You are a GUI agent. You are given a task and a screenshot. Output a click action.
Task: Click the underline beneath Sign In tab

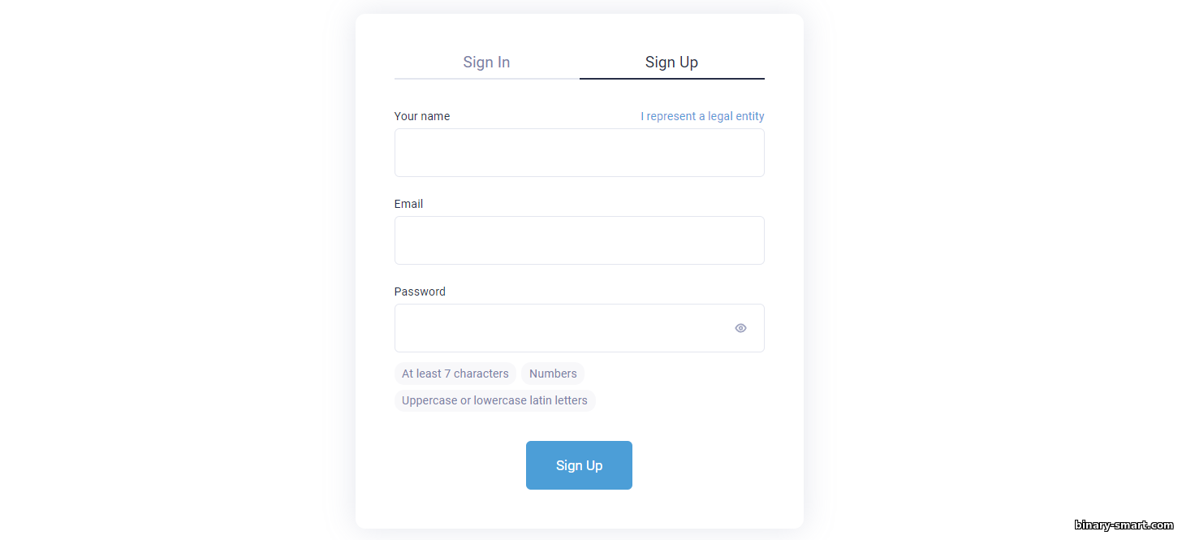487,79
